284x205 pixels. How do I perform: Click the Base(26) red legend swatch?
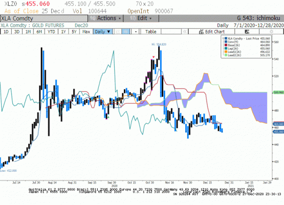tap(226, 45)
